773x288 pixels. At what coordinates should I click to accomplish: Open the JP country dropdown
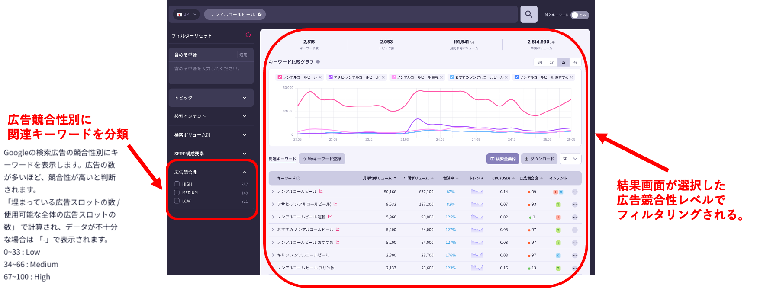pyautogui.click(x=187, y=14)
